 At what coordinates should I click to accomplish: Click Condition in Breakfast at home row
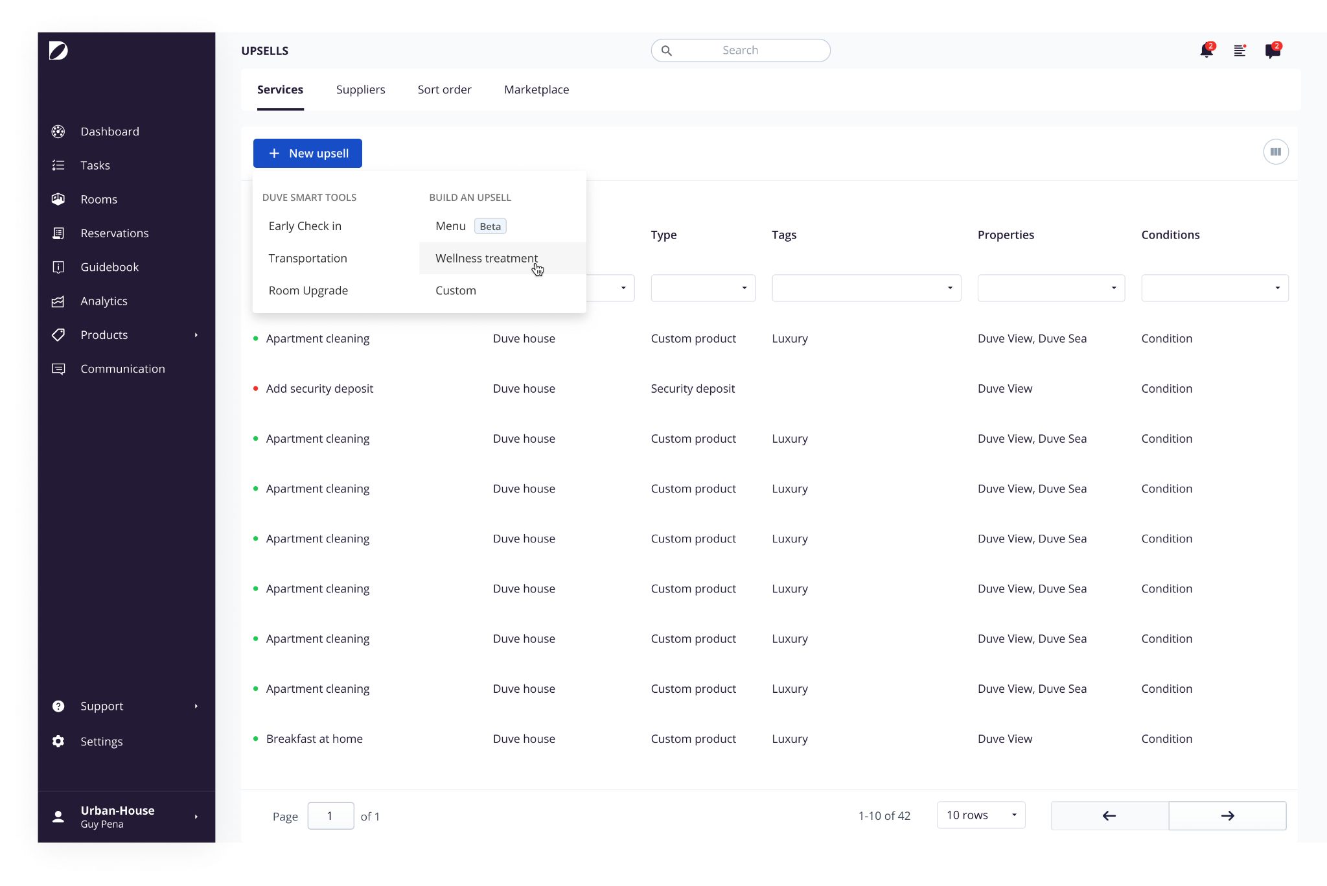pos(1166,739)
